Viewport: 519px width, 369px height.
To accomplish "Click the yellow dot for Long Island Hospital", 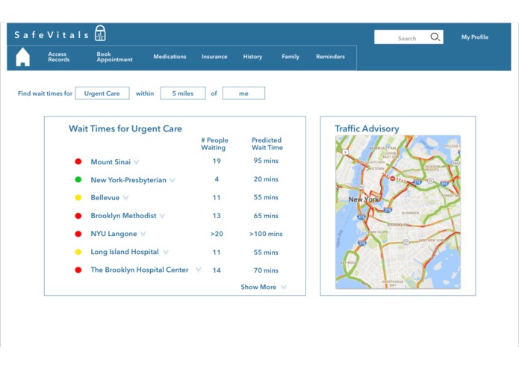I will coord(78,252).
